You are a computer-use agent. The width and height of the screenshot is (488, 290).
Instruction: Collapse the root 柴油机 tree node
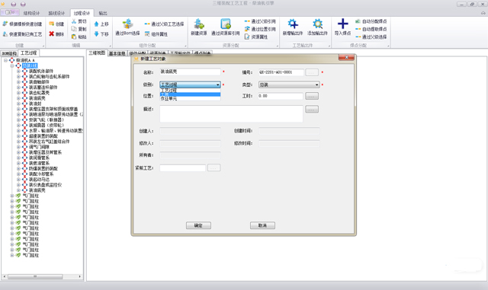(x=5, y=60)
